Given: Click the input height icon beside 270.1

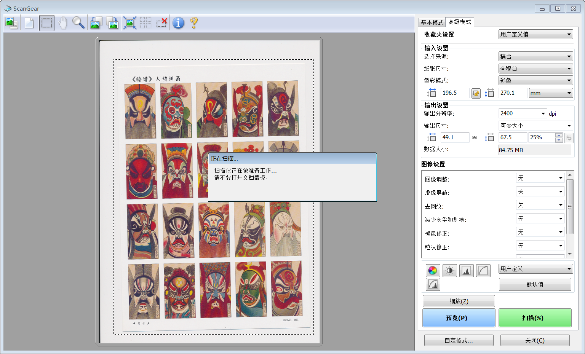Looking at the screenshot, I should pos(489,93).
